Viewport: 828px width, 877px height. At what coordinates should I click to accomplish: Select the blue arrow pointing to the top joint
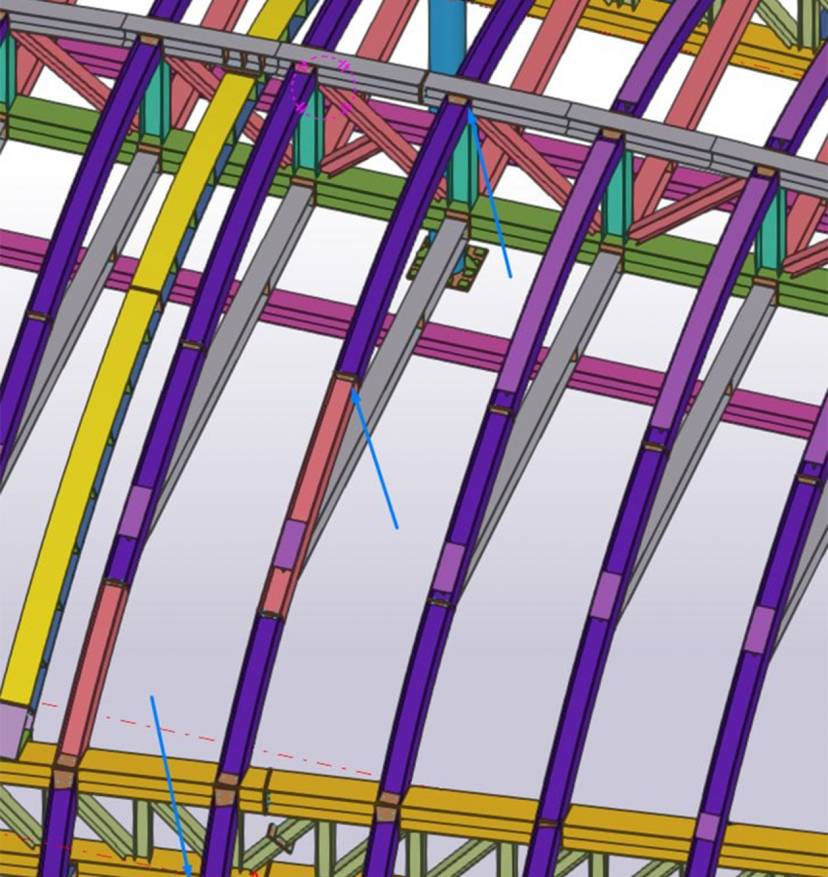[x=490, y=194]
